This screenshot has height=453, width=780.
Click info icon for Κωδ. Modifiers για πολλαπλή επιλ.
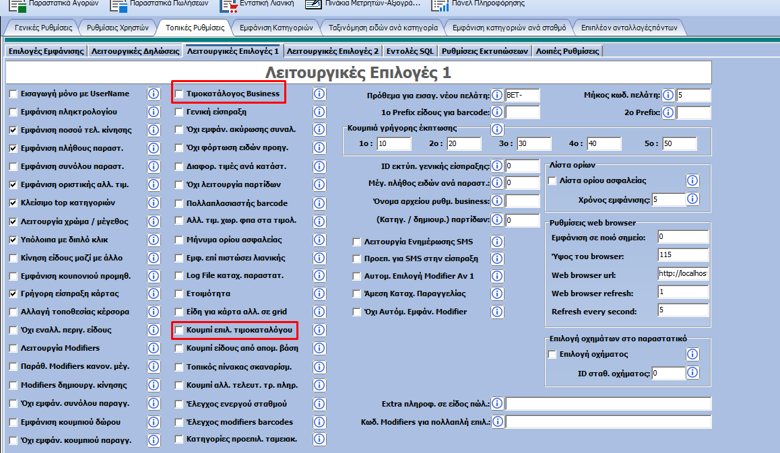click(497, 421)
